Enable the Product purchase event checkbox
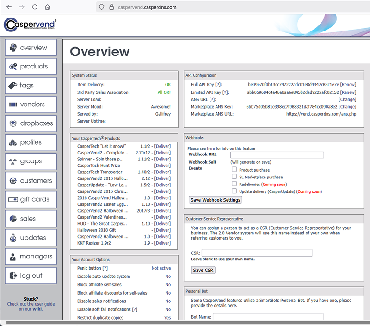 pyautogui.click(x=234, y=170)
